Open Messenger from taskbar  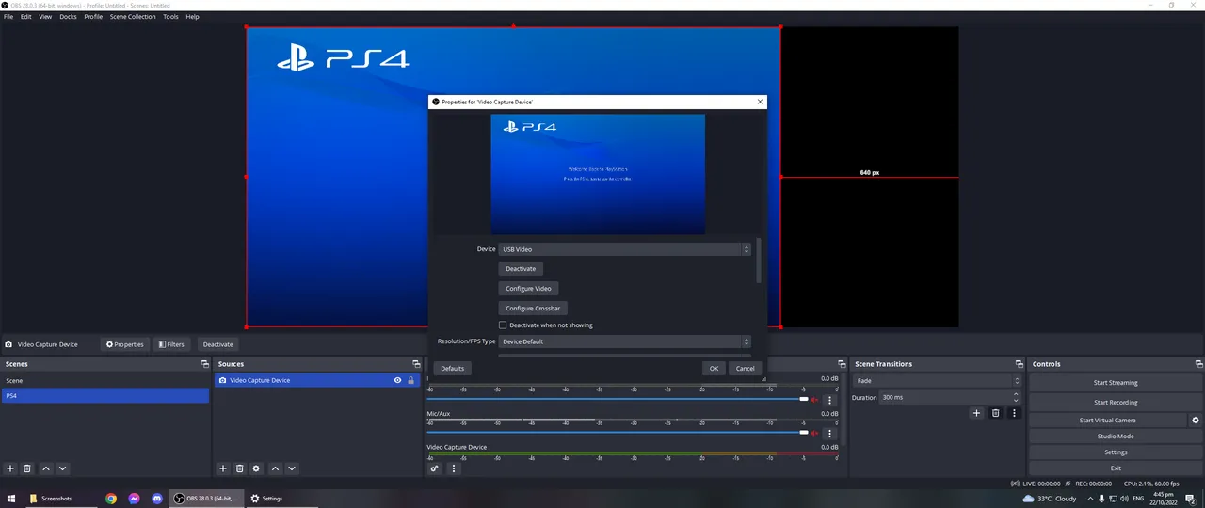coord(134,499)
